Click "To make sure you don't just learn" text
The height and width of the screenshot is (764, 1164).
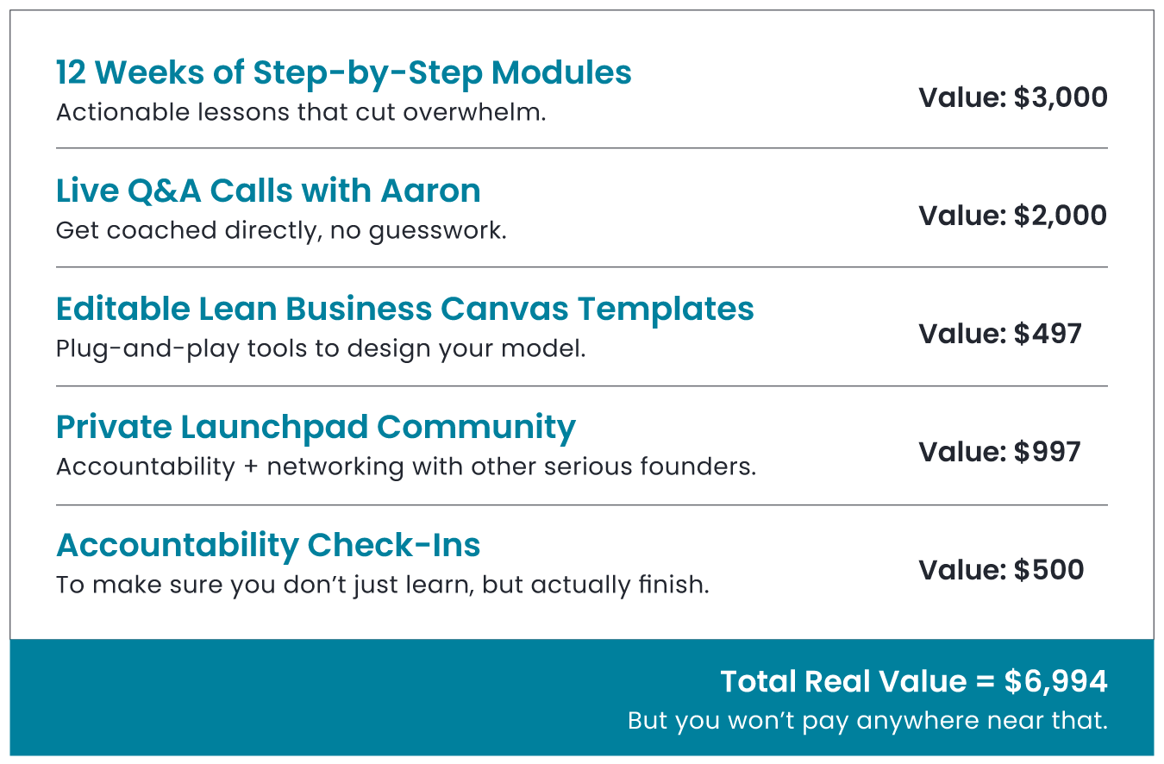pyautogui.click(x=383, y=586)
